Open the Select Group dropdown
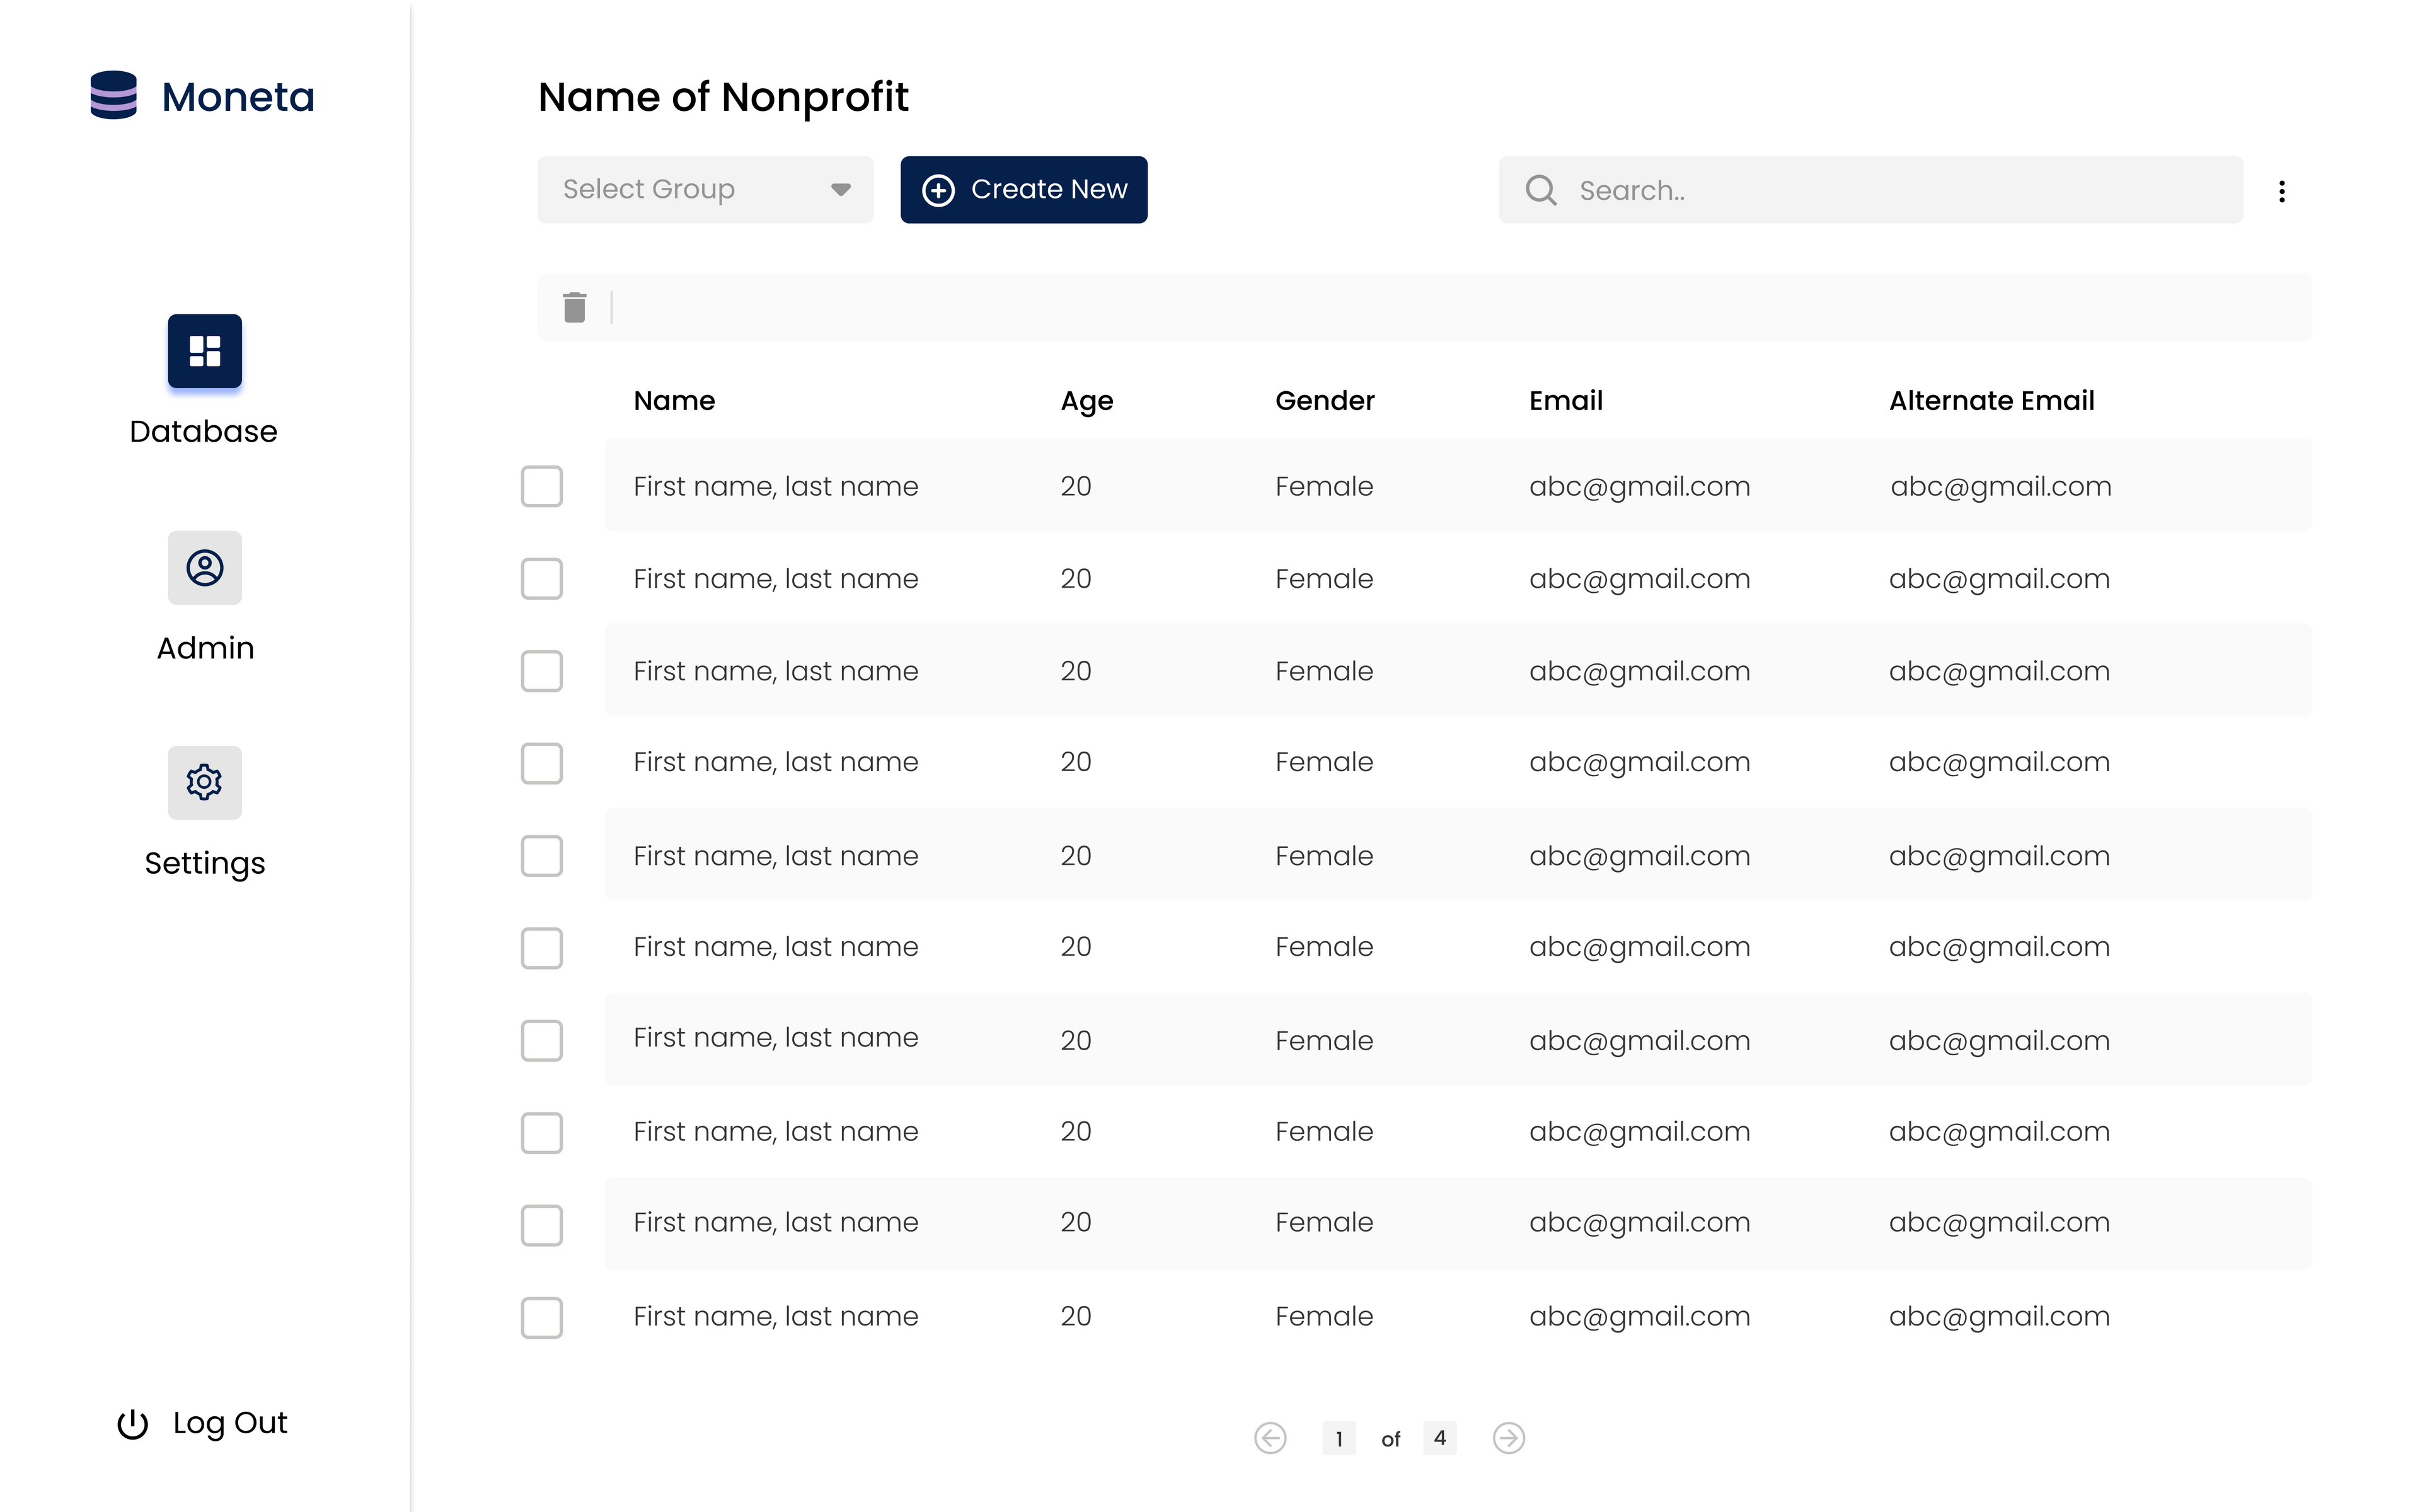2420x1512 pixels. (705, 190)
